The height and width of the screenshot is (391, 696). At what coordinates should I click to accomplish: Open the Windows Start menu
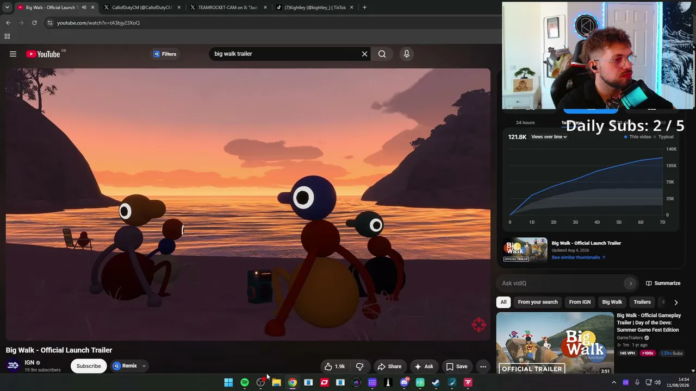tap(229, 382)
